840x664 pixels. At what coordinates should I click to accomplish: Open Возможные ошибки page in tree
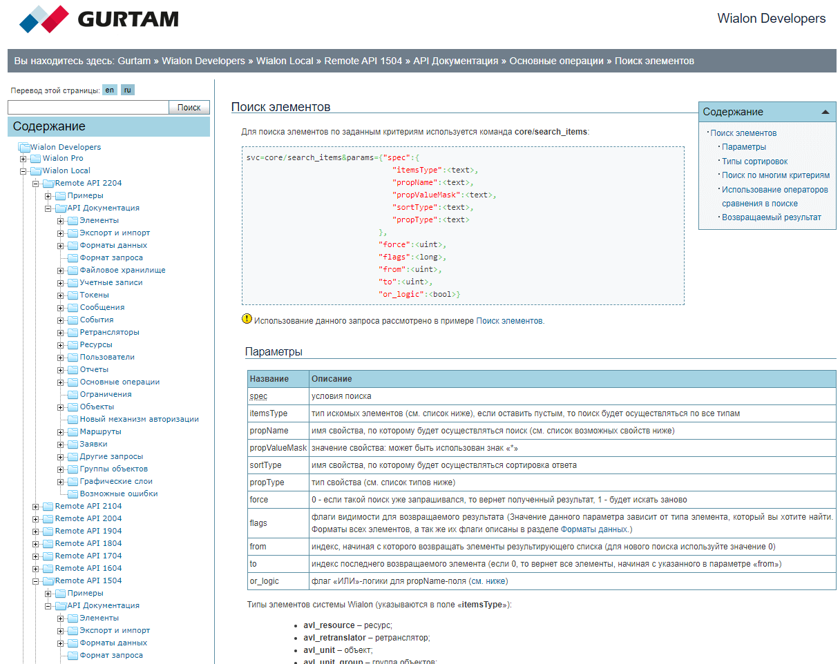[x=118, y=494]
